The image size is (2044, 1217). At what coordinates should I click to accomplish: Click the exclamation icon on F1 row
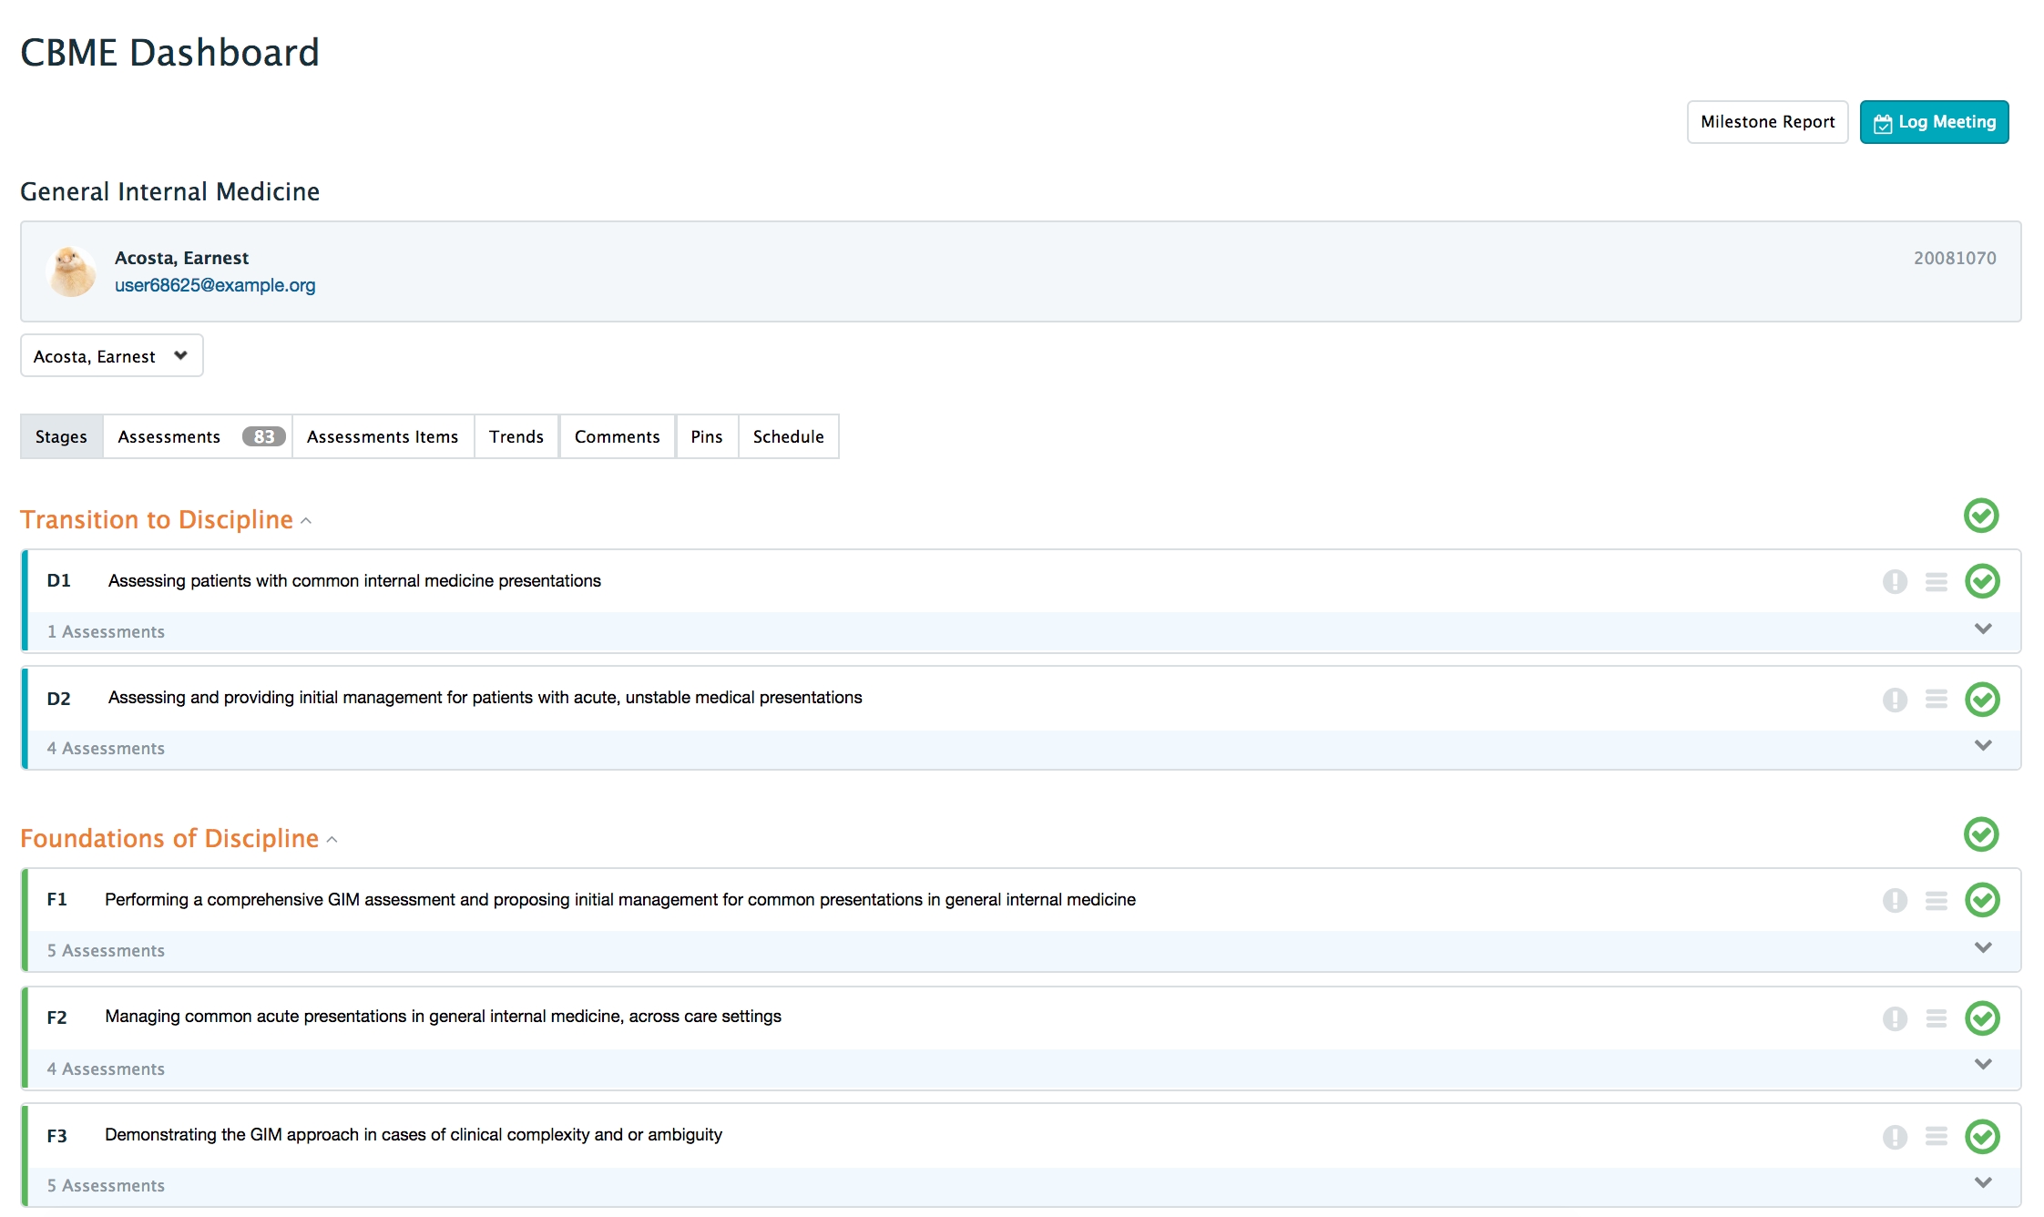coord(1895,900)
